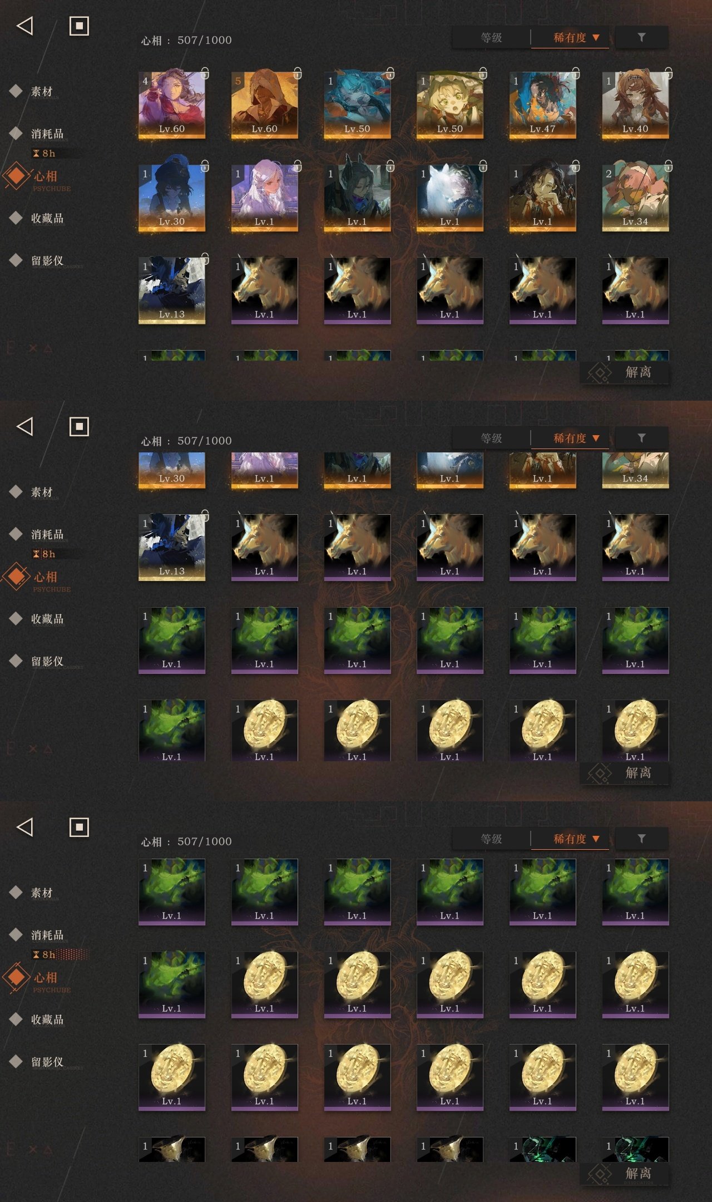Sort by 等级 in the bottom screen
712x1202 pixels.
click(491, 839)
